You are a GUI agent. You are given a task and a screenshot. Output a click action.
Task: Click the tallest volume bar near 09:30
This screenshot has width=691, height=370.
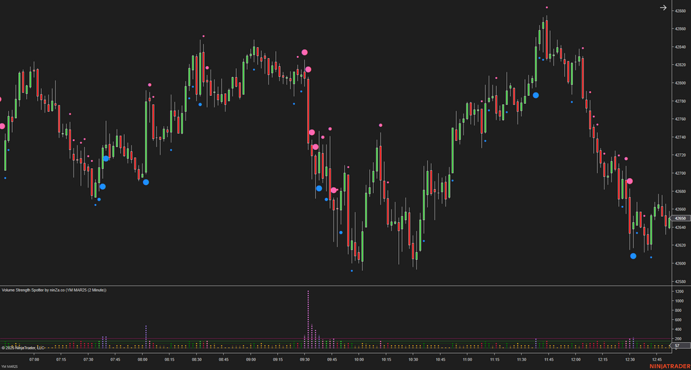pos(308,319)
